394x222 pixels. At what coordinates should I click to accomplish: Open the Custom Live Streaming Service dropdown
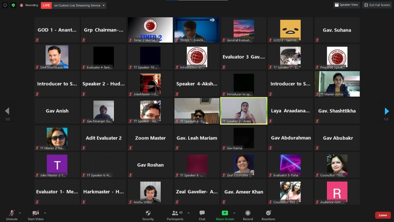click(79, 5)
